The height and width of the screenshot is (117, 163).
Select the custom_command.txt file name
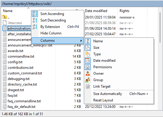pos(25,73)
